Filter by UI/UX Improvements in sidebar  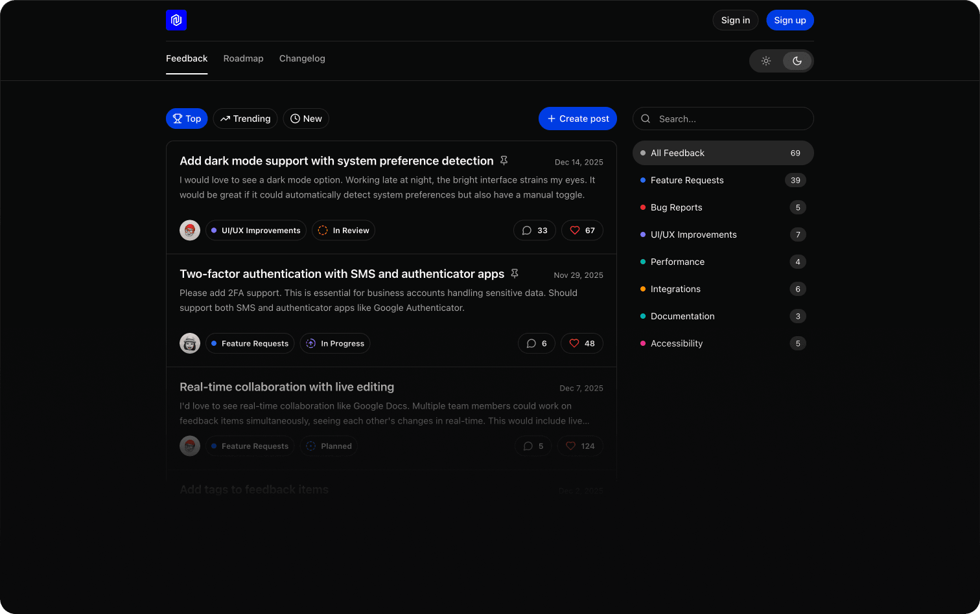tap(723, 234)
